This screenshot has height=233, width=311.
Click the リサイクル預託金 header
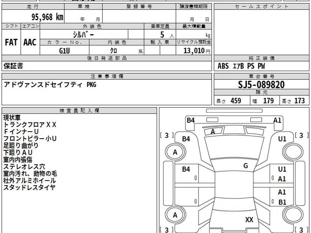(194, 42)
